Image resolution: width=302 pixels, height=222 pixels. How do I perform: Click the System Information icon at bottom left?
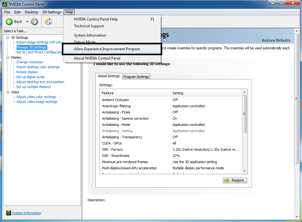pyautogui.click(x=8, y=213)
